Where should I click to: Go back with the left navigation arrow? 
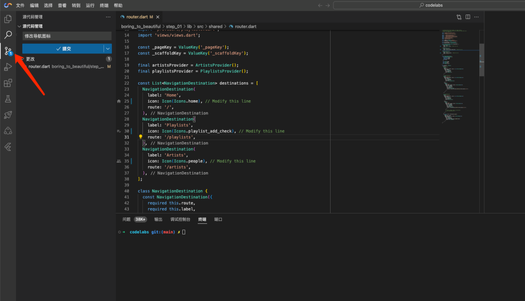click(x=320, y=5)
